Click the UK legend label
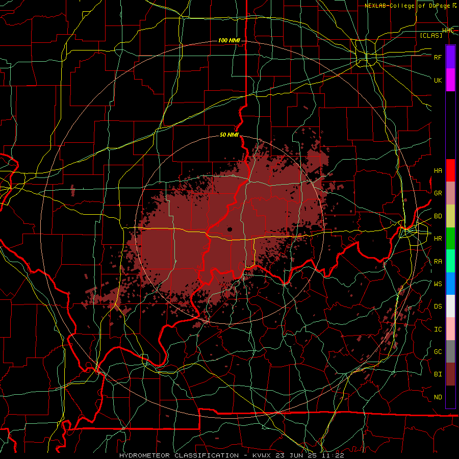This screenshot has height=459, width=459. pos(438,80)
